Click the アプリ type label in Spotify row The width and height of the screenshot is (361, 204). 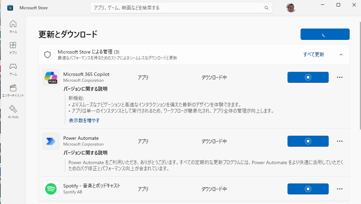pos(143,189)
